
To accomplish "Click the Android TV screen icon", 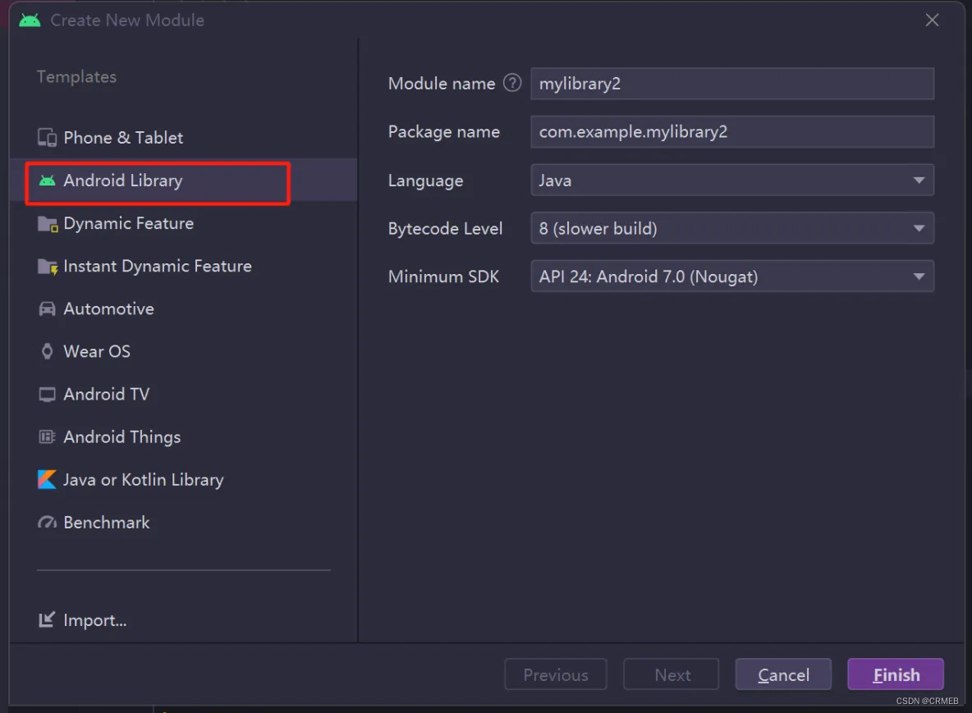I will click(x=47, y=394).
